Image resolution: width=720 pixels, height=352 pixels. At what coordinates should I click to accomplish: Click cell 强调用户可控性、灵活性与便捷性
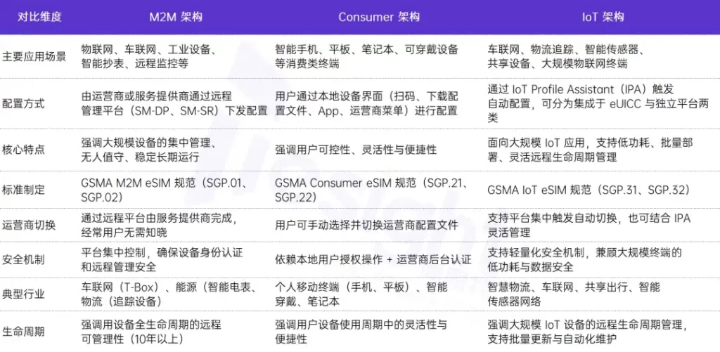pyautogui.click(x=355, y=150)
